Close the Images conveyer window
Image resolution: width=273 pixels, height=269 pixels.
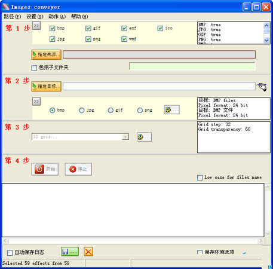[266, 7]
